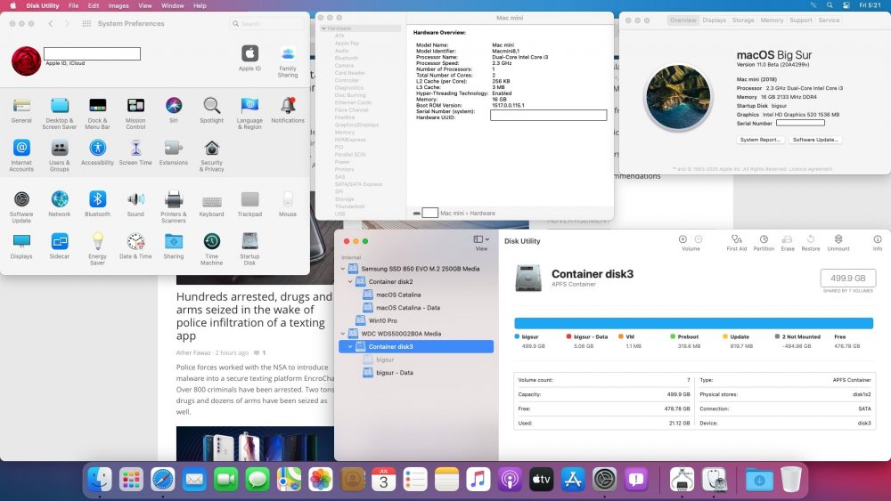Open Internet Accounts pane
Image resolution: width=891 pixels, height=501 pixels.
click(x=21, y=156)
